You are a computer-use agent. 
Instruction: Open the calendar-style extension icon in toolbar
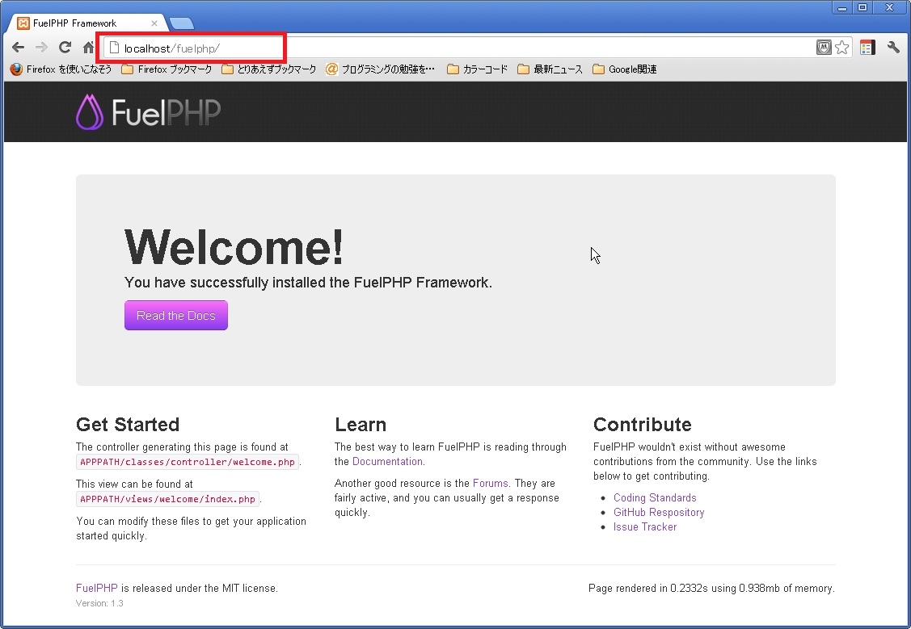(x=867, y=48)
